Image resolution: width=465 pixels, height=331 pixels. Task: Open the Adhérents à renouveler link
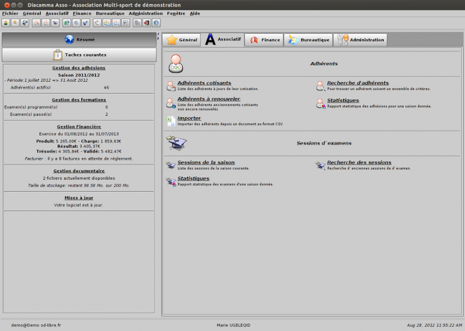click(x=209, y=99)
